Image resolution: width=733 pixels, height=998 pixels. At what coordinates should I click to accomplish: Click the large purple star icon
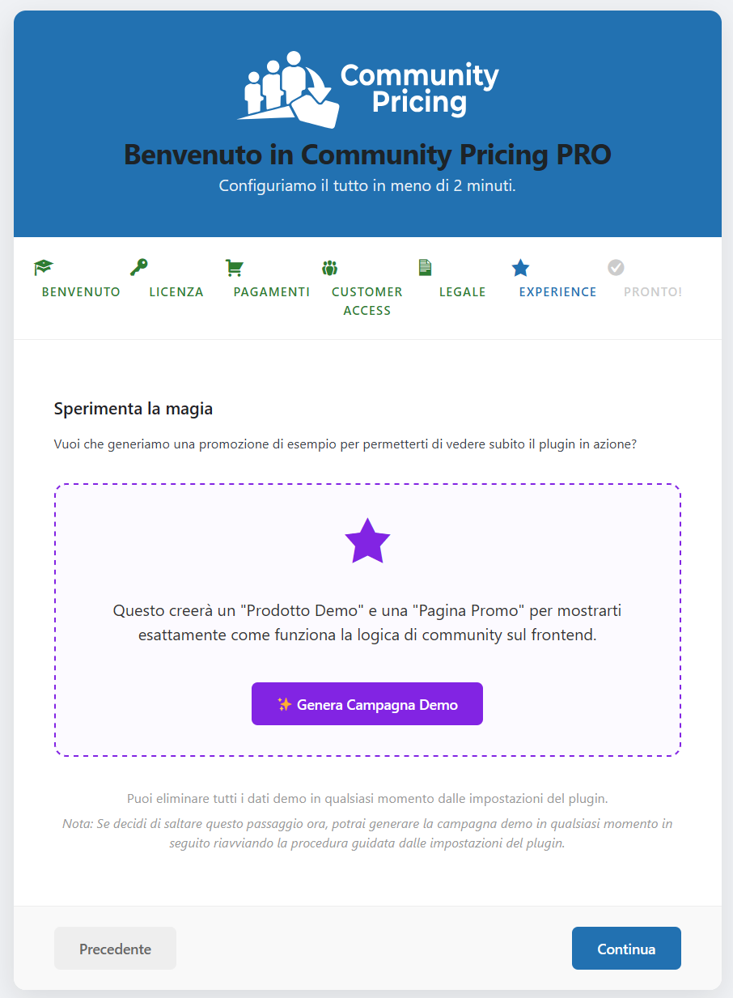click(x=367, y=541)
